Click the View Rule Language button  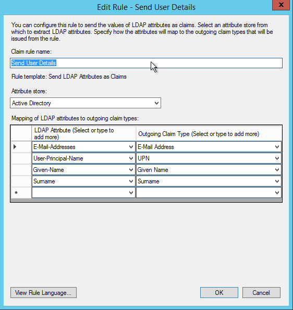coord(43,293)
